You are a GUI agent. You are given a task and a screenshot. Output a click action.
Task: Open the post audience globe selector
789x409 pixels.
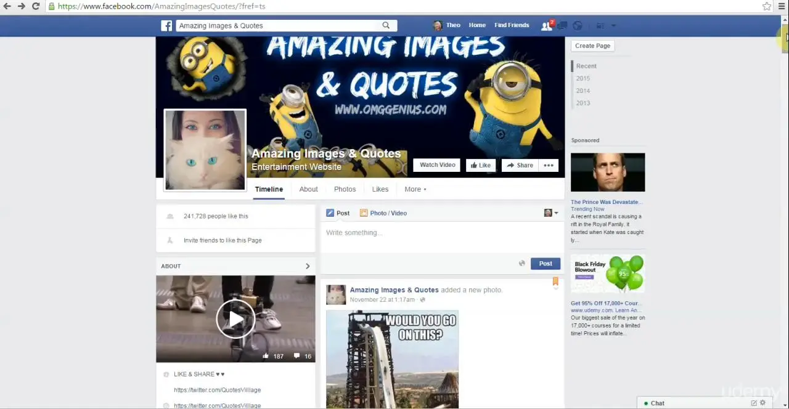521,264
